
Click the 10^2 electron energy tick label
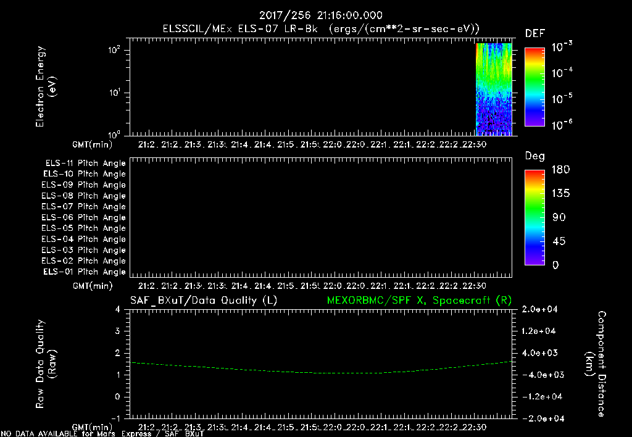[114, 50]
